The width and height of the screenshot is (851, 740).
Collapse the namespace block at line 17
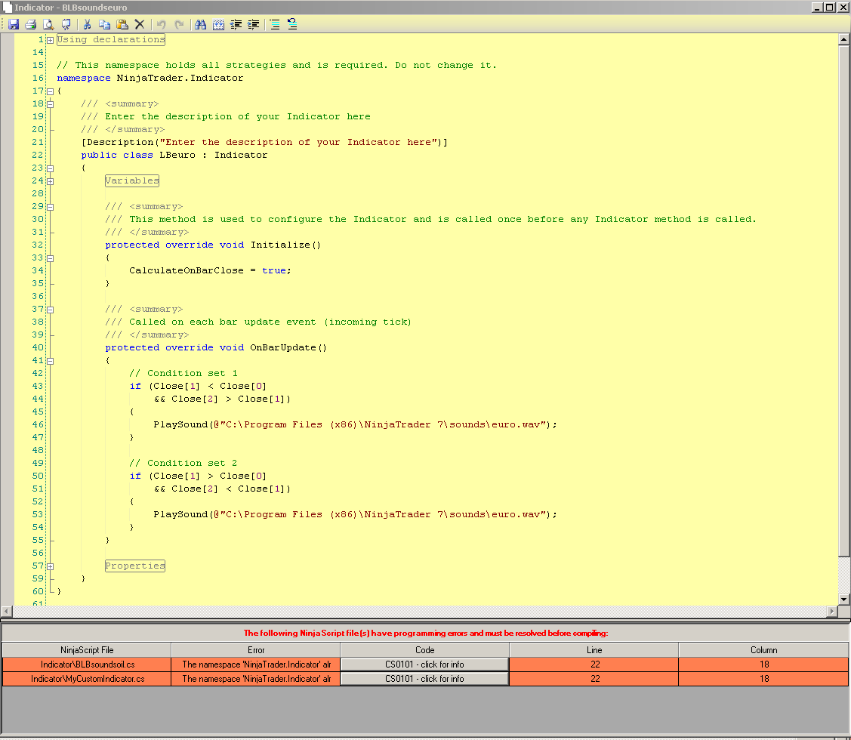tap(50, 92)
